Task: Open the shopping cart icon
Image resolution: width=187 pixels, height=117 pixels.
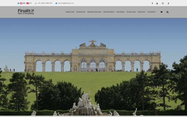Action: pyautogui.click(x=161, y=12)
